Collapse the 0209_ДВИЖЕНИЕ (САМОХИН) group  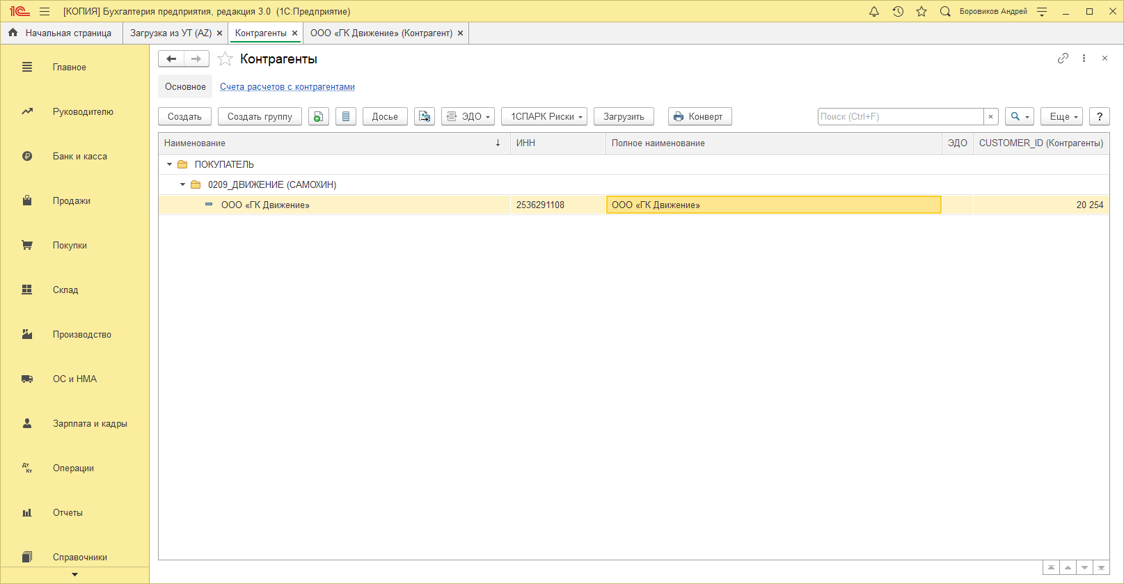pyautogui.click(x=183, y=185)
